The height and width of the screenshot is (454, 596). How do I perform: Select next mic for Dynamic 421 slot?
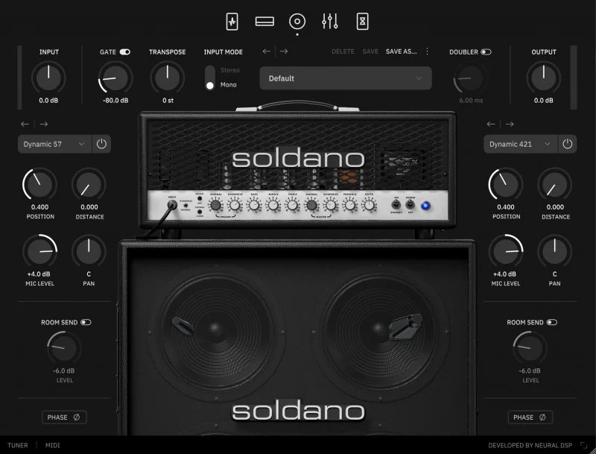click(510, 124)
